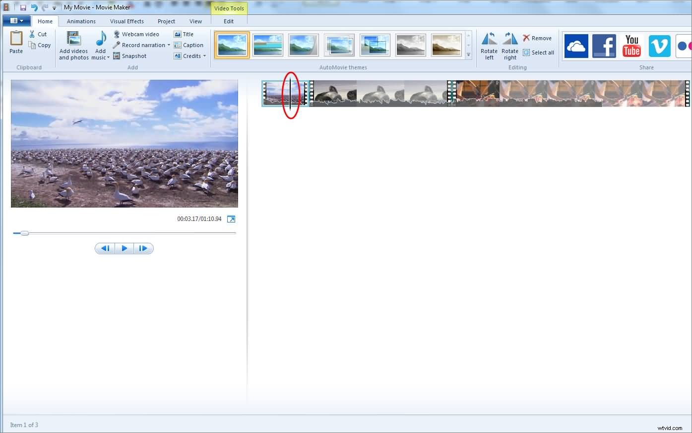Copy the selected clip

pyautogui.click(x=40, y=45)
